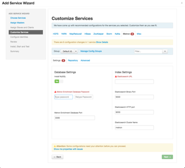
Task: Click Show me properties with issues
Action: (68, 149)
